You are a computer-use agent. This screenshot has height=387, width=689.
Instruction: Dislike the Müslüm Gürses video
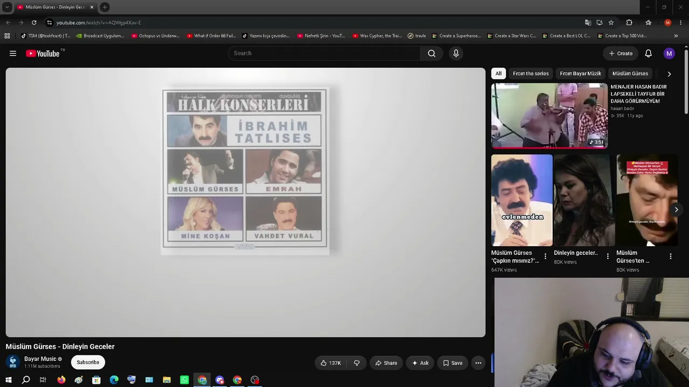357,363
